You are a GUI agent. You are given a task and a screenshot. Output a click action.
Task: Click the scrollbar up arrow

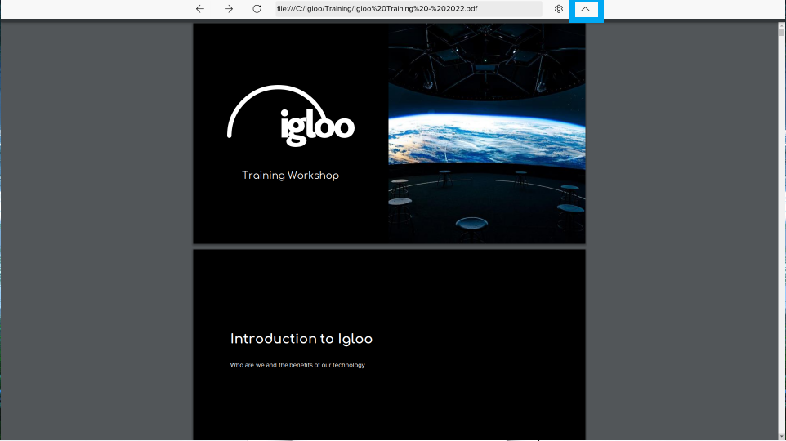coord(781,26)
